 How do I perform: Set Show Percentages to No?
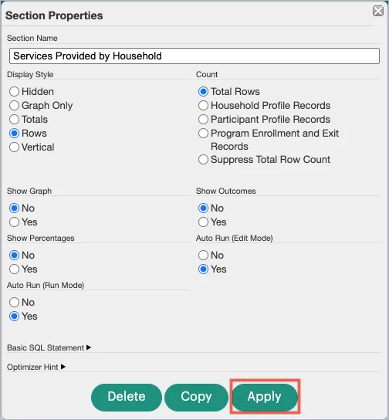(14, 256)
